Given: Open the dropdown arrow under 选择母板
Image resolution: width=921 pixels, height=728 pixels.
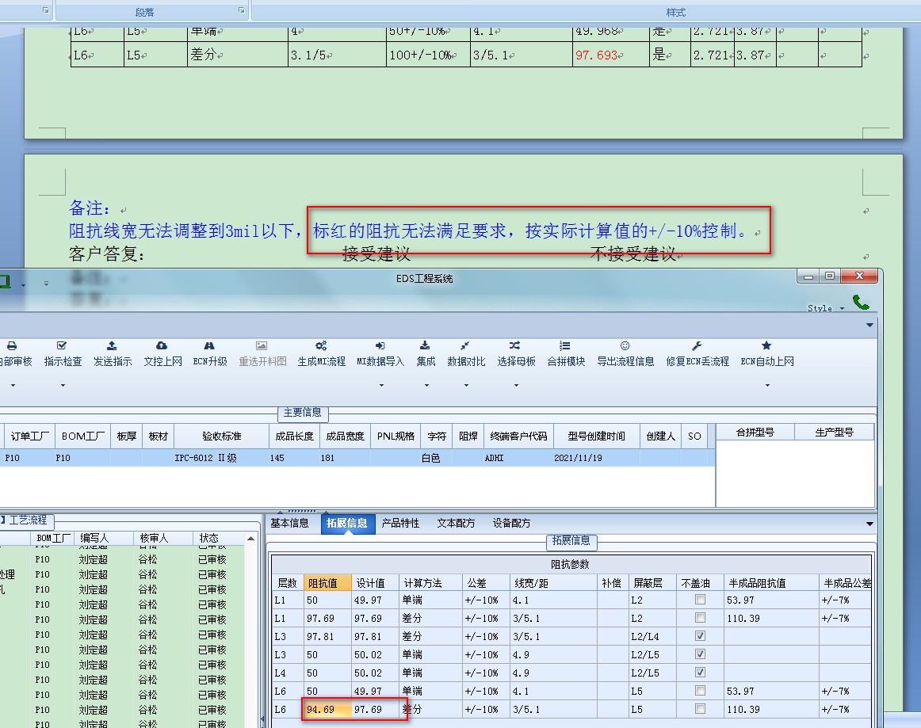Looking at the screenshot, I should (x=516, y=386).
